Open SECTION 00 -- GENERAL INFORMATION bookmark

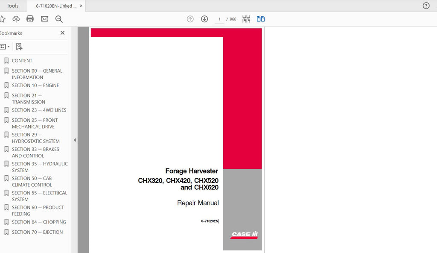[37, 74]
